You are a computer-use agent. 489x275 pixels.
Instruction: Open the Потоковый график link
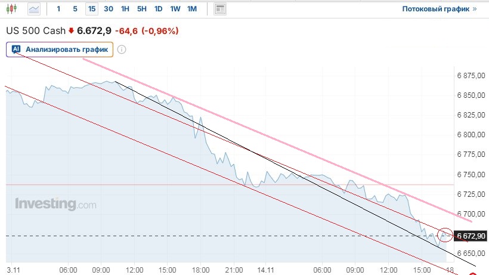[436, 9]
